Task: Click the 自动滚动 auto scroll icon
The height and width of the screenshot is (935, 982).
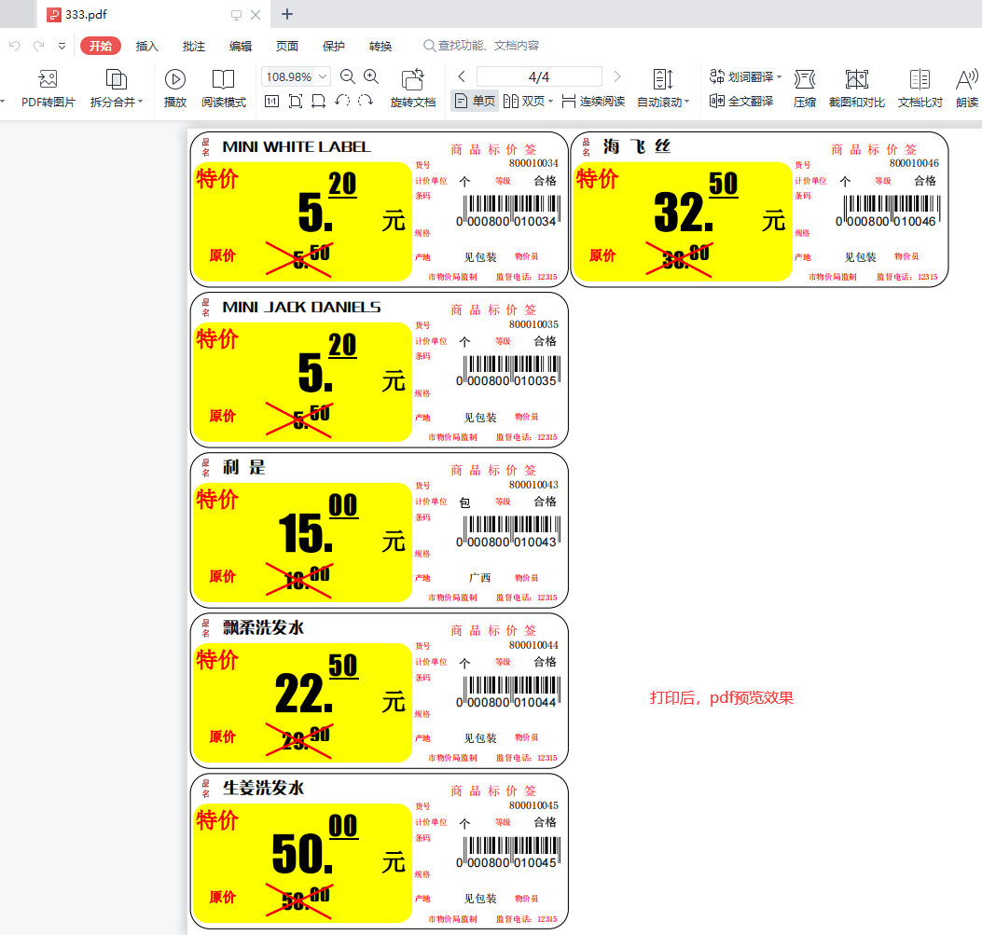Action: 663,79
